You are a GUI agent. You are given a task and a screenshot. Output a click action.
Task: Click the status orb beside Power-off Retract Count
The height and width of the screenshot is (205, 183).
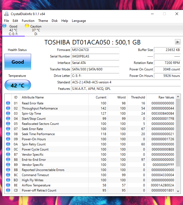pyautogui.click(x=8, y=190)
